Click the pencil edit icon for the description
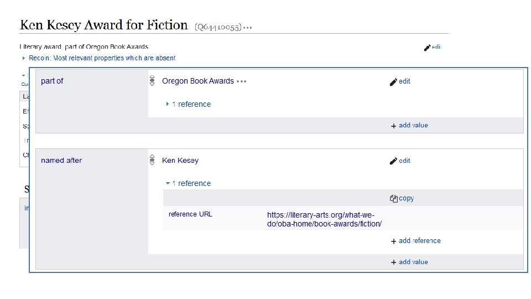The height and width of the screenshot is (299, 531). click(x=427, y=48)
